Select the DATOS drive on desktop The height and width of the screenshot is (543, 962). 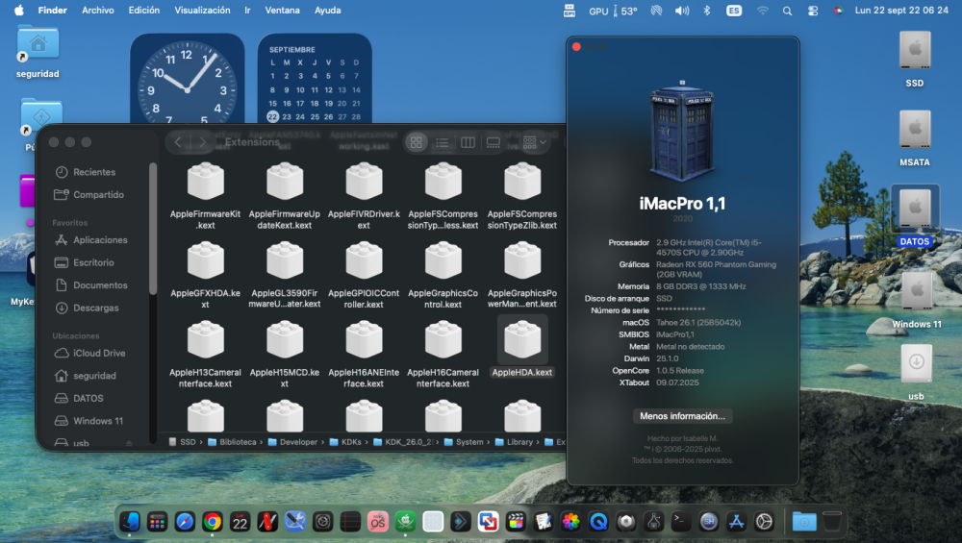pos(914,216)
